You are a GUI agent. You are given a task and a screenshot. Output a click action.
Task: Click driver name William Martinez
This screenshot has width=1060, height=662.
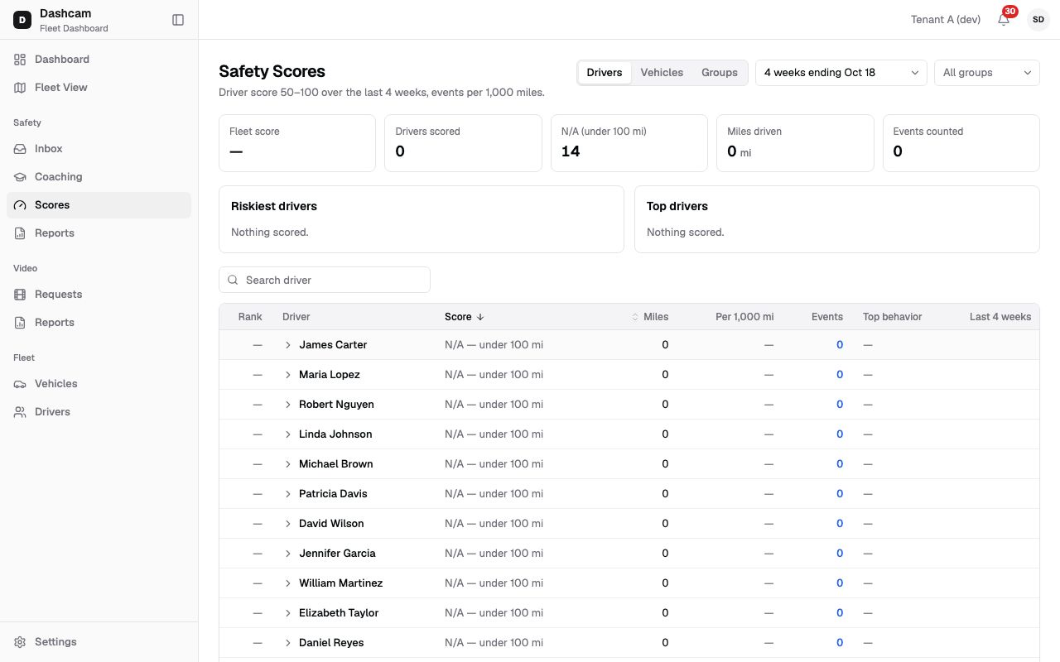[341, 583]
